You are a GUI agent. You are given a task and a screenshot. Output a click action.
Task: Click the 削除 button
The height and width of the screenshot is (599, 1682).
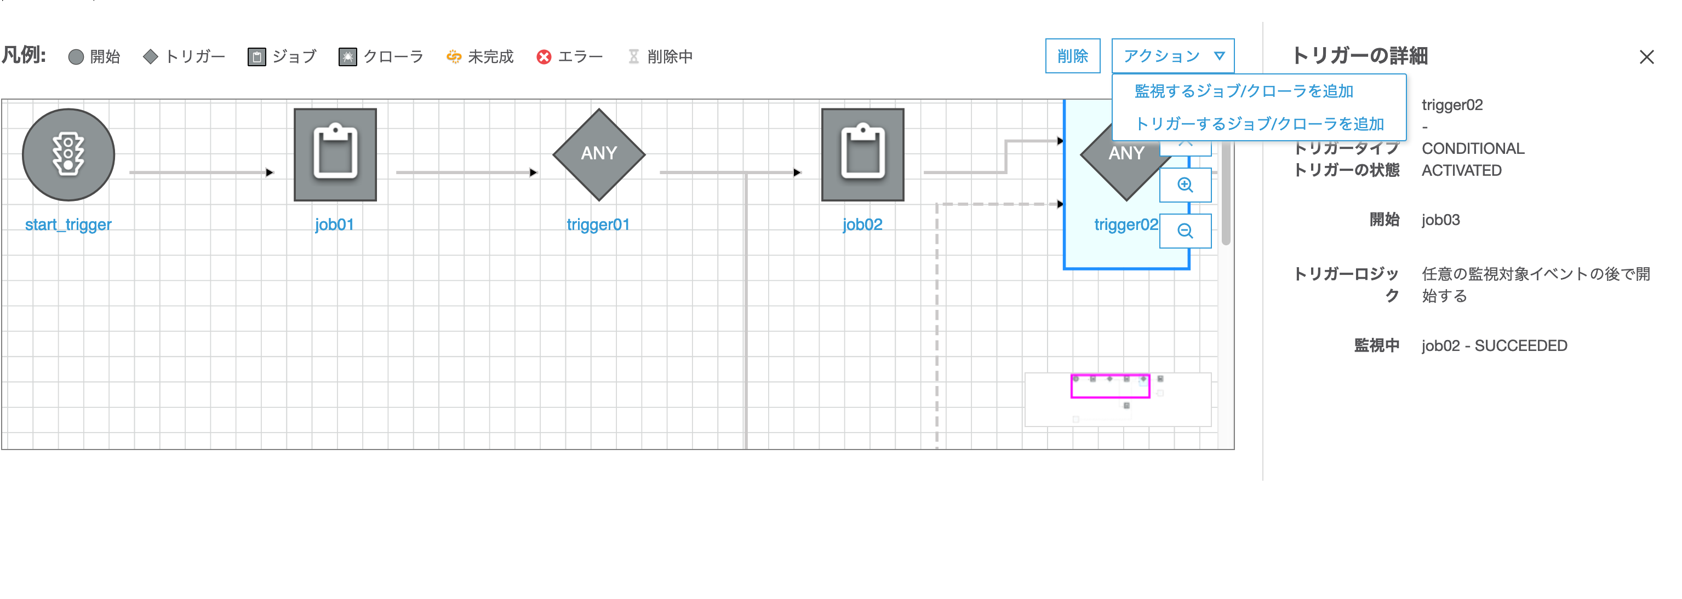tap(1072, 56)
